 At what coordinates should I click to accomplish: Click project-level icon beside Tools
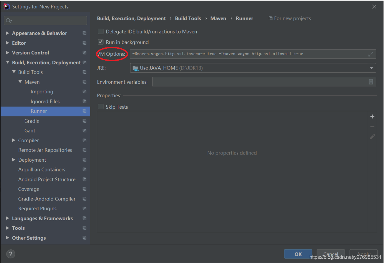click(x=84, y=228)
